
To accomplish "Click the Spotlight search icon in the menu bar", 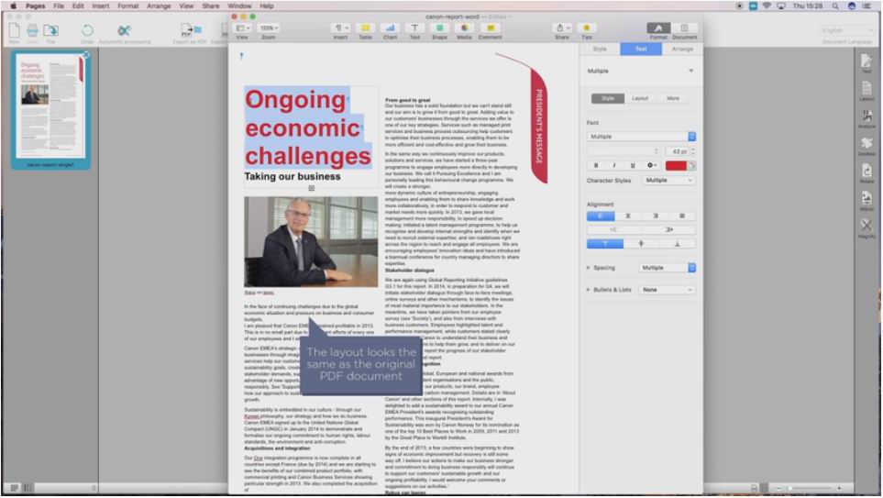I will 835,6.
